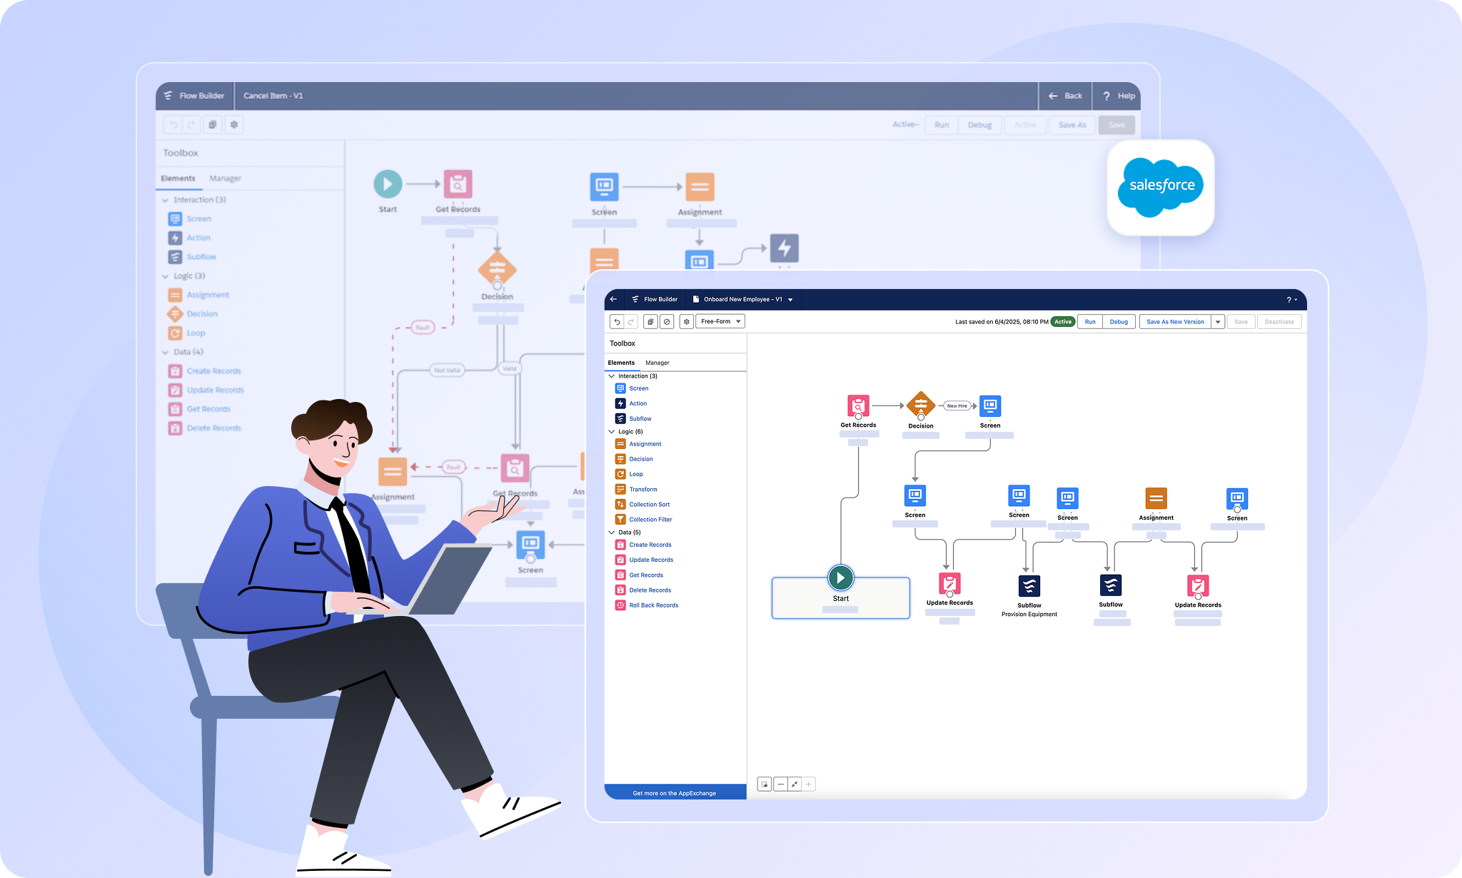Screen dimensions: 1462x878
Task: Click the Debug button
Action: (x=1118, y=322)
